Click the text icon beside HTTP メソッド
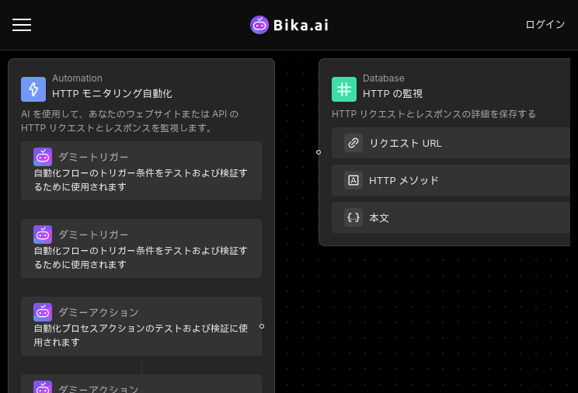 (x=353, y=180)
